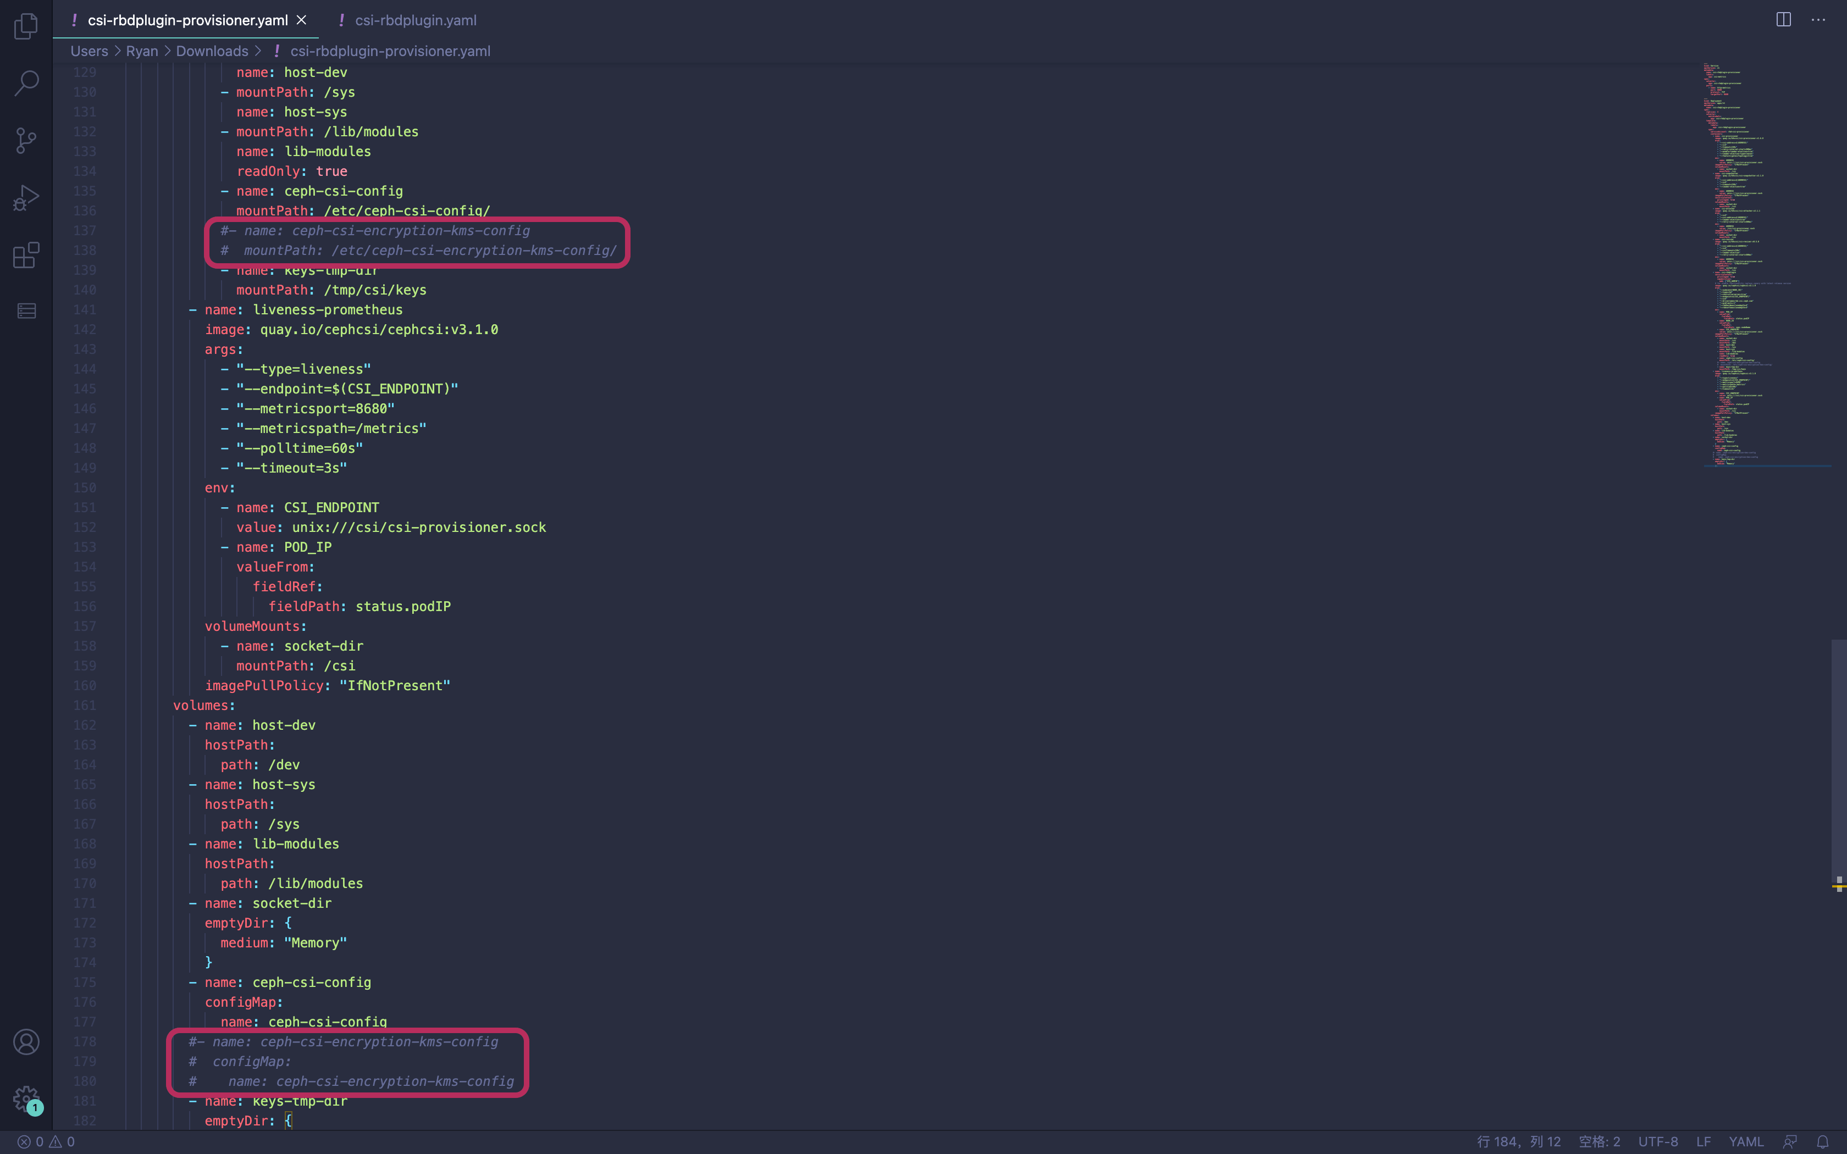Open the errors and warnings indicator

pos(46,1142)
